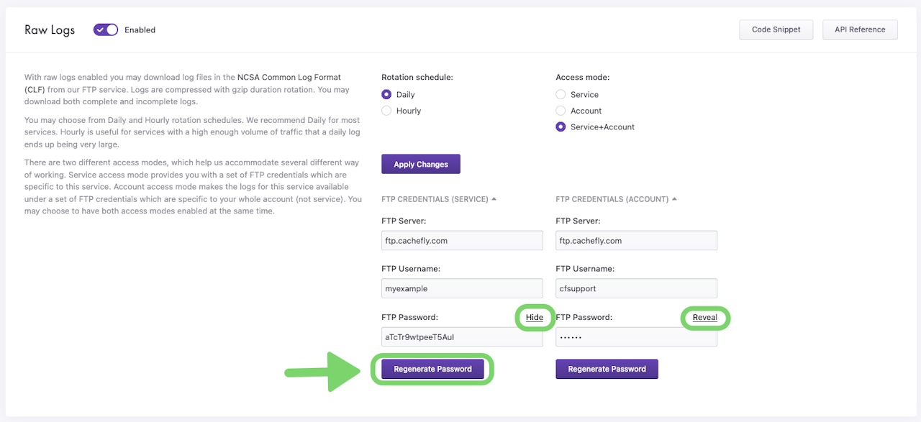Select the Daily rotation schedule
Screen dimensions: 921x422
[386, 94]
